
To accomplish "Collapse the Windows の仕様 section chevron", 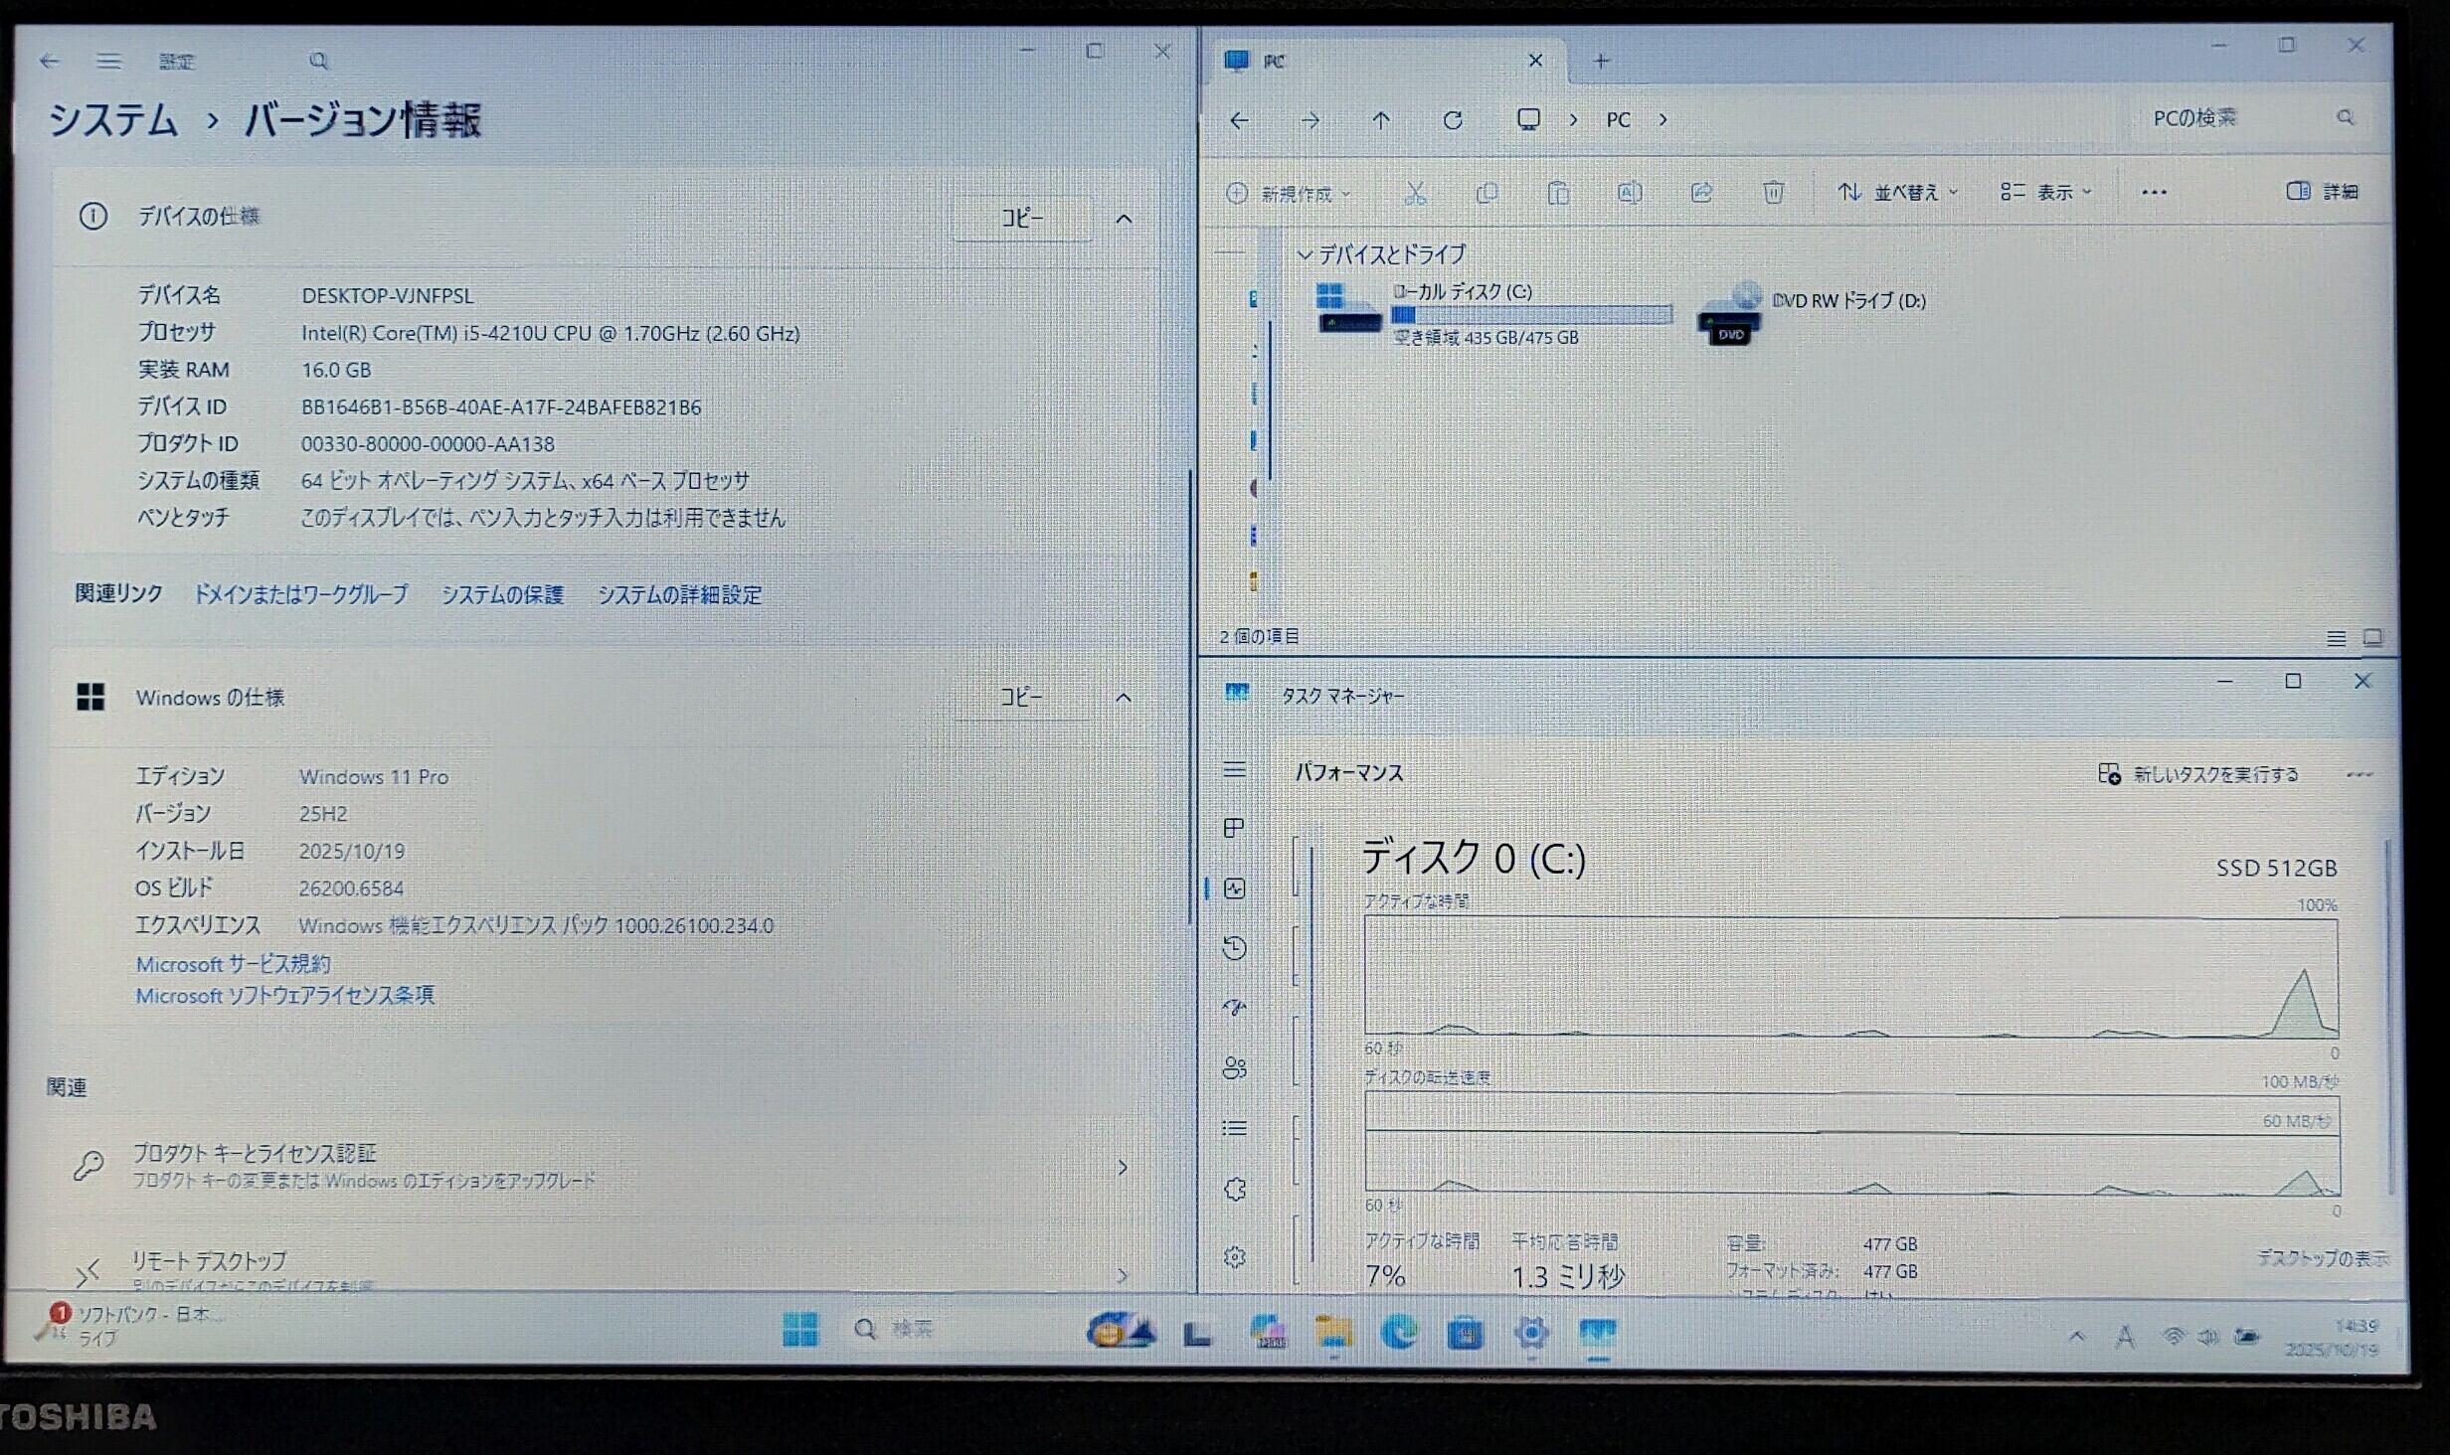I will pyautogui.click(x=1124, y=698).
